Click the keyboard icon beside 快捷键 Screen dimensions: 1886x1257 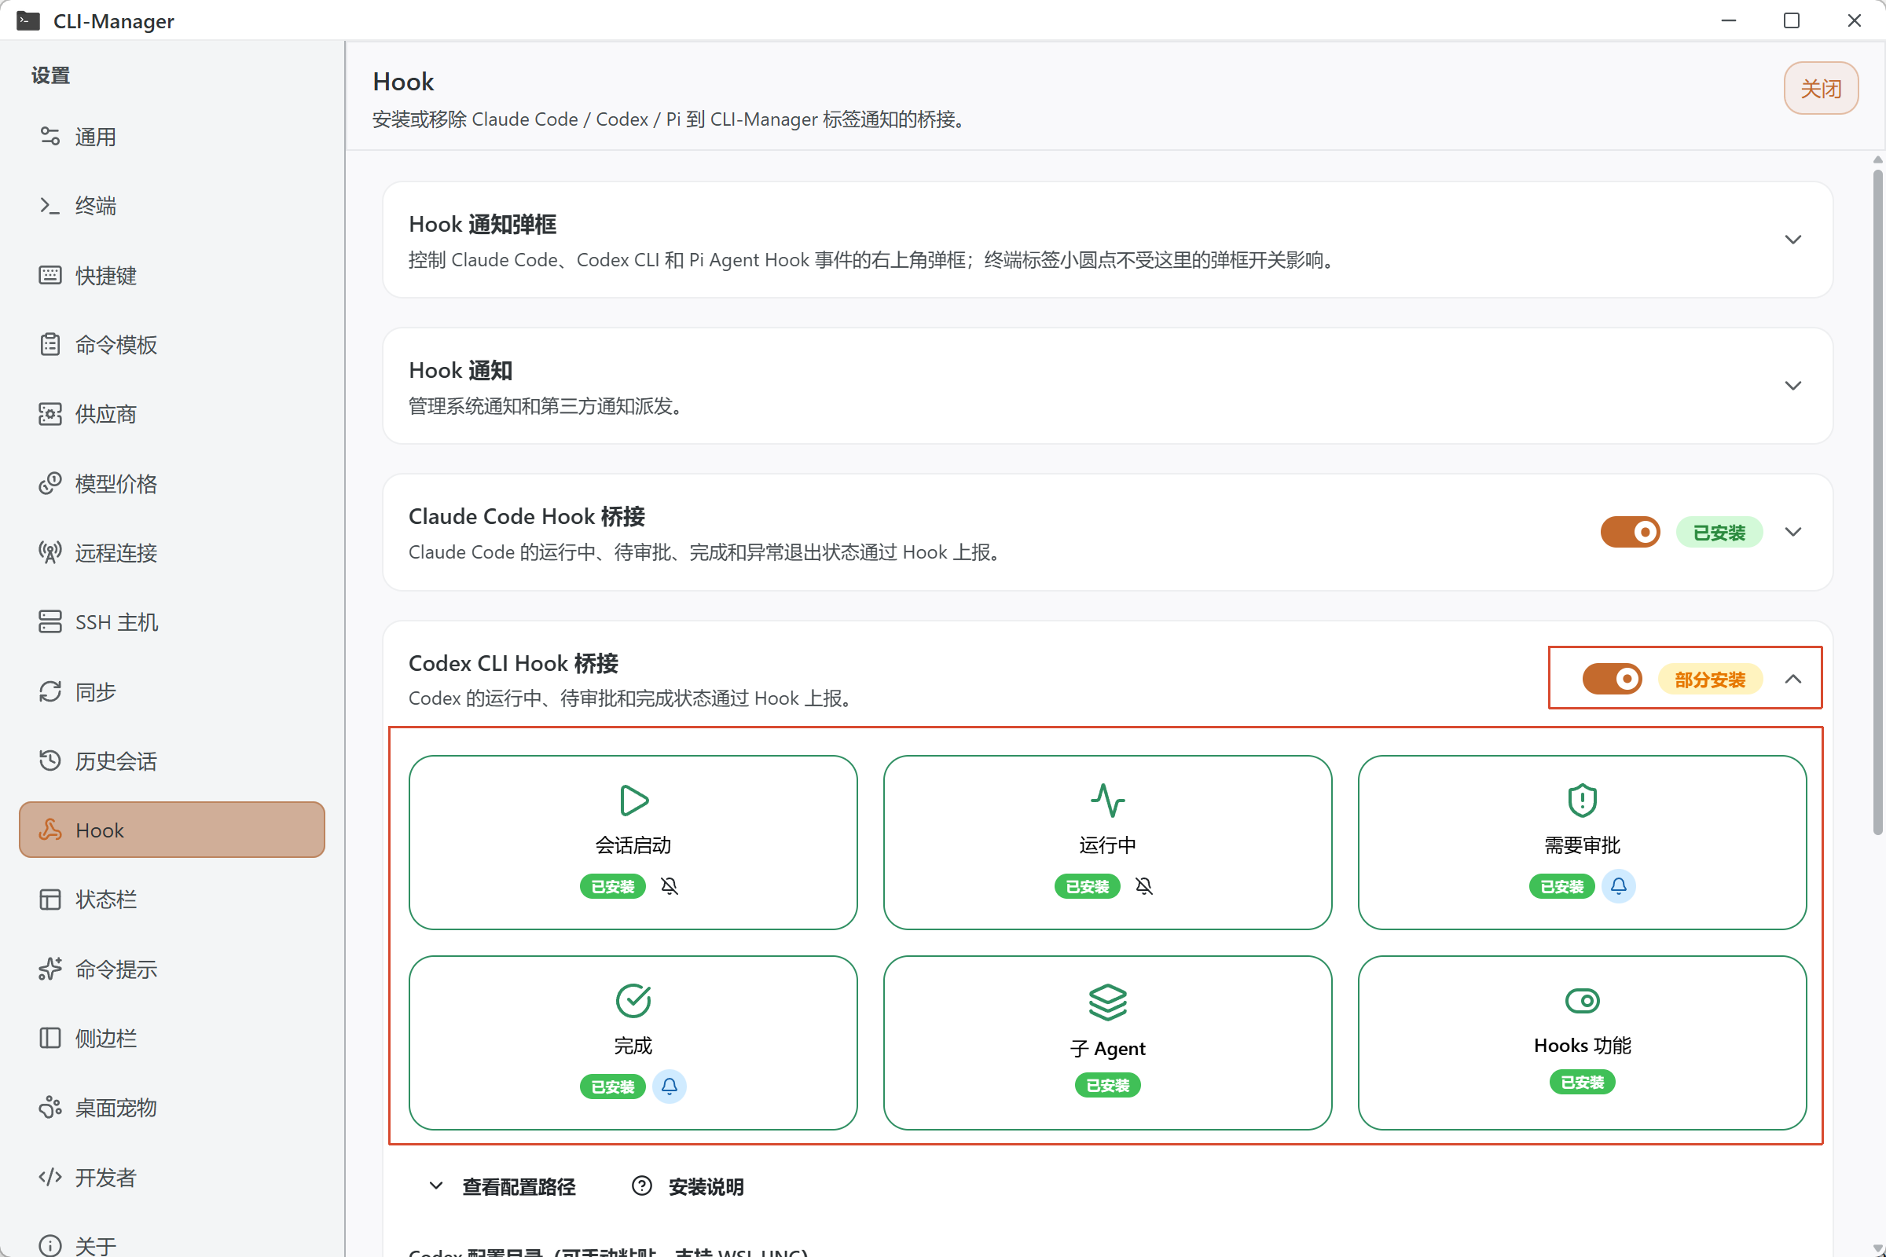point(50,275)
